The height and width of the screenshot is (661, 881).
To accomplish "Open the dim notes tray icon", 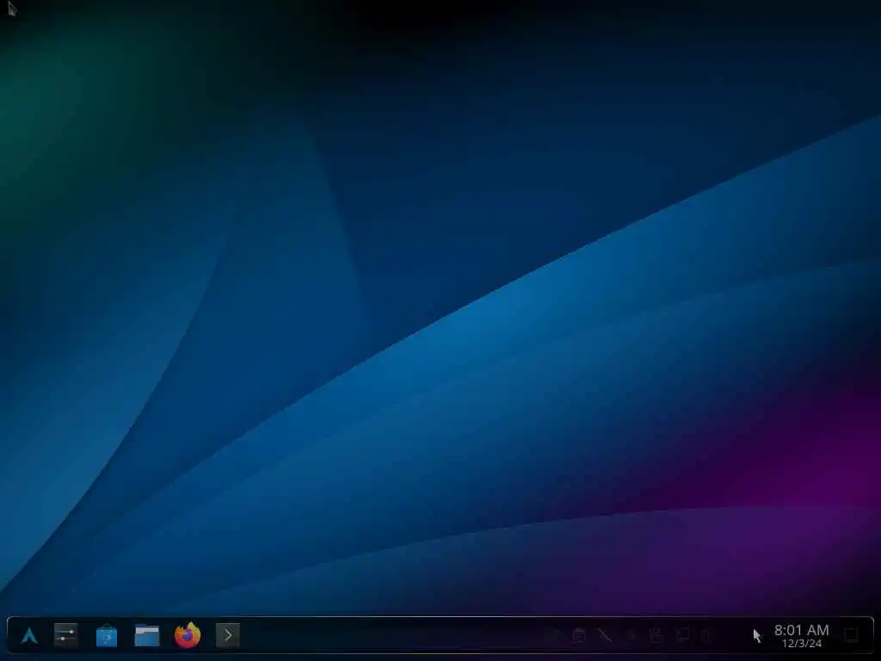I will click(x=579, y=636).
